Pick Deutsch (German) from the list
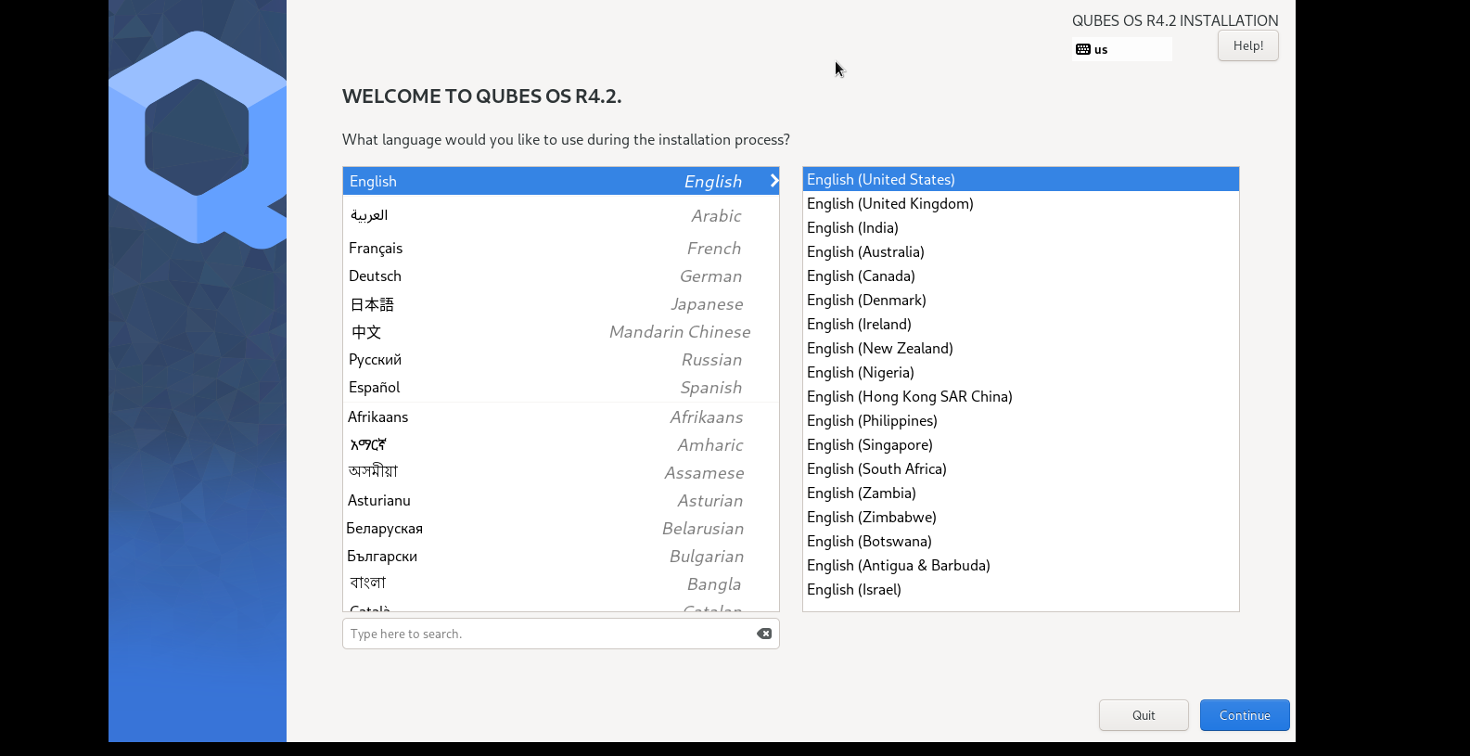 (561, 276)
